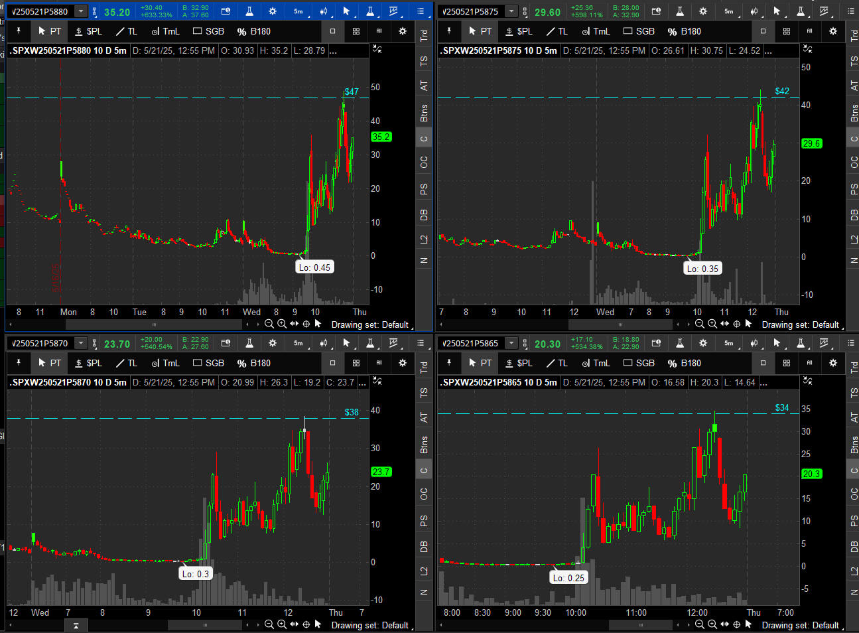This screenshot has height=633, width=859.
Task: Open the flask dropdown left of the 5880 patterns icon
Action: [370, 11]
